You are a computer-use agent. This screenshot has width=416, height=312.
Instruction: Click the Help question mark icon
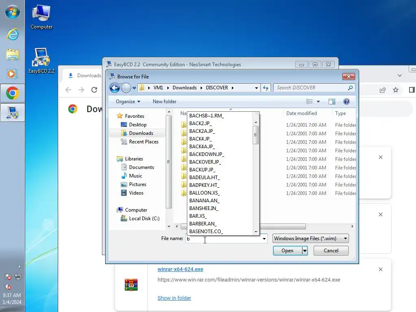pos(346,102)
